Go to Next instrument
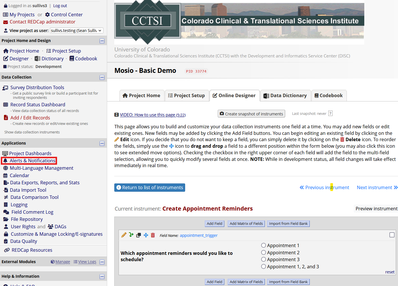This screenshot has height=286, width=398. click(x=377, y=187)
